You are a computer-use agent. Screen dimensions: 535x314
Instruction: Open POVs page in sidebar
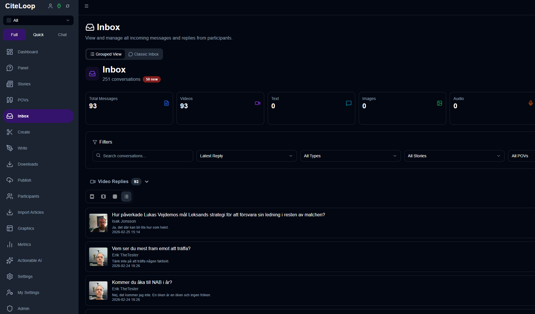click(x=38, y=100)
